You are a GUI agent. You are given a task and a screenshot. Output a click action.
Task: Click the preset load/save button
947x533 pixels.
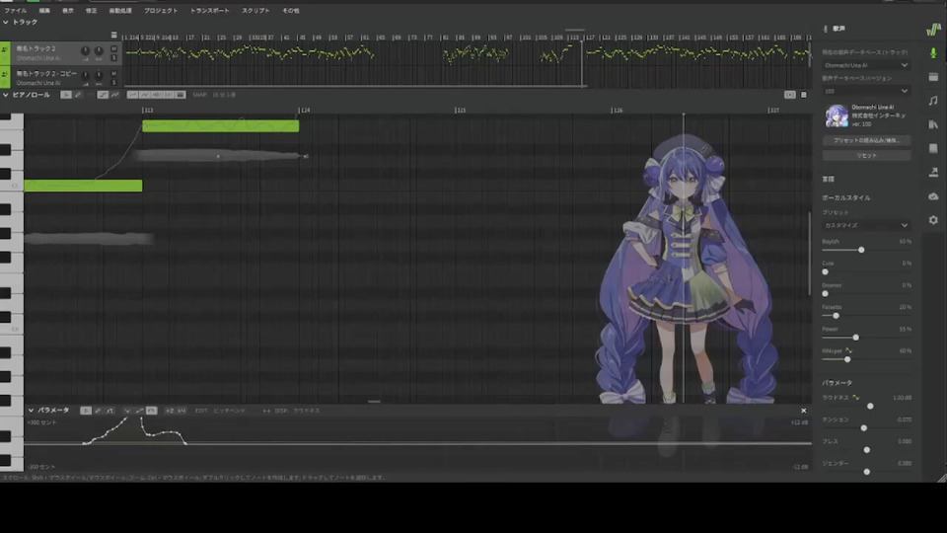click(x=866, y=140)
